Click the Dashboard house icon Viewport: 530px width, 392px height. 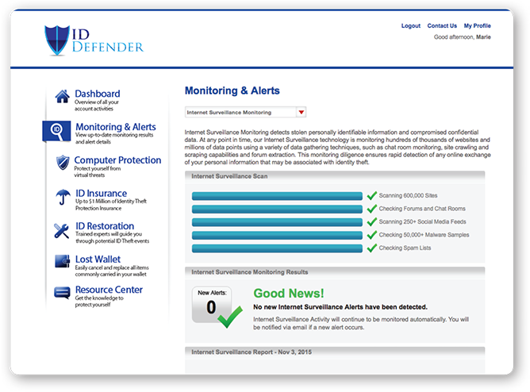(62, 98)
